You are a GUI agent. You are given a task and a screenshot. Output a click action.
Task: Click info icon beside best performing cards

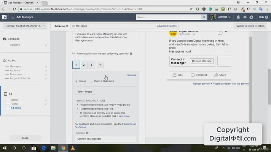coord(131,54)
